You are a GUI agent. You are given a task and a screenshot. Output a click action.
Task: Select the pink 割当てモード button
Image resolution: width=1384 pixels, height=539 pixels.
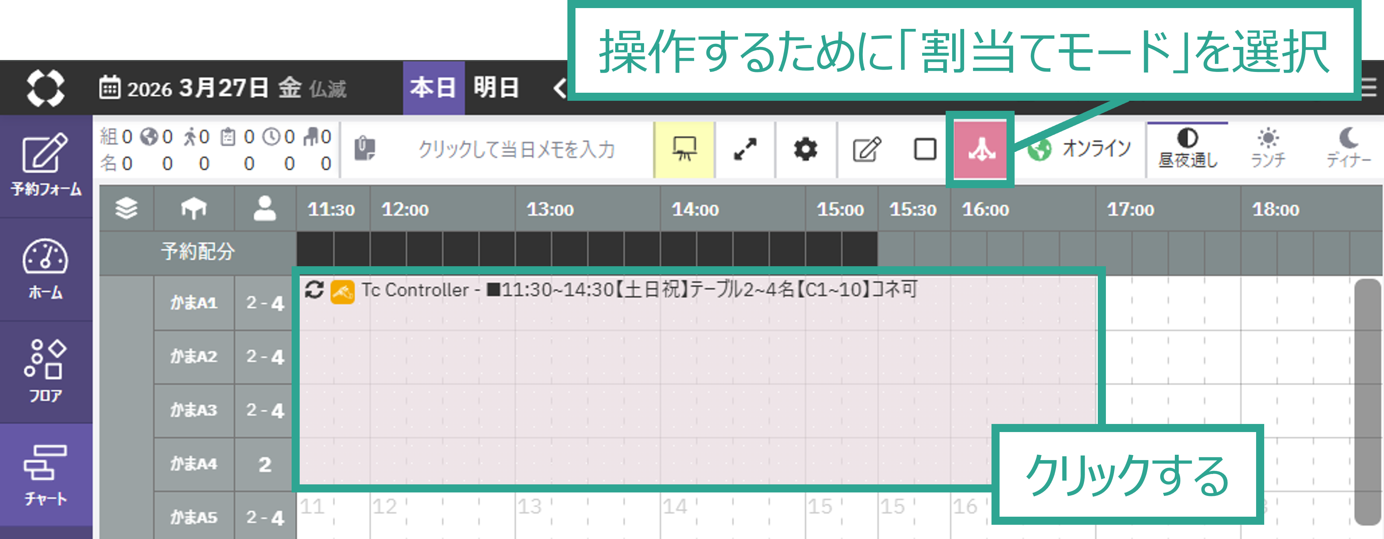point(980,150)
